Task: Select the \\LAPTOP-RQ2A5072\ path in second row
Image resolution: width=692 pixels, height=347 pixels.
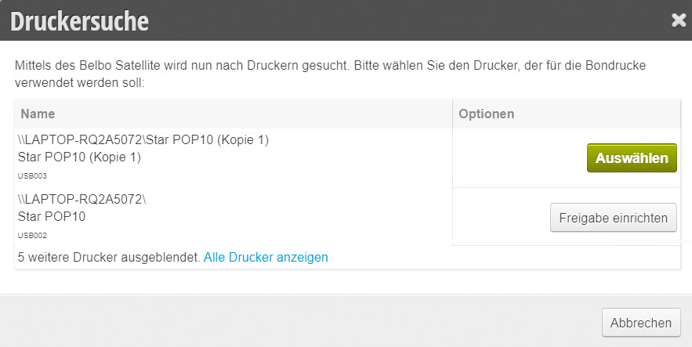Action: tap(82, 199)
